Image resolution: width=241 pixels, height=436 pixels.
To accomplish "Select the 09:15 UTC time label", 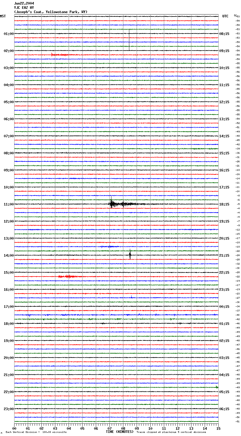I will tap(224, 51).
